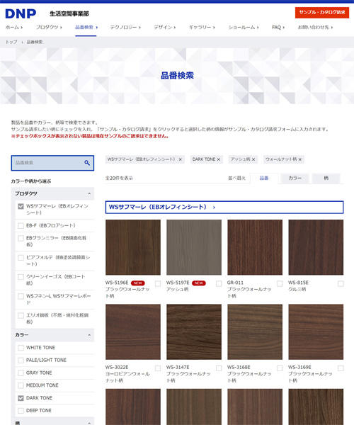Image resolution: width=354 pixels, height=425 pixels.
Task: Open WSサフマーレ (EBオレフィンシート) heading link
Action: (224, 207)
